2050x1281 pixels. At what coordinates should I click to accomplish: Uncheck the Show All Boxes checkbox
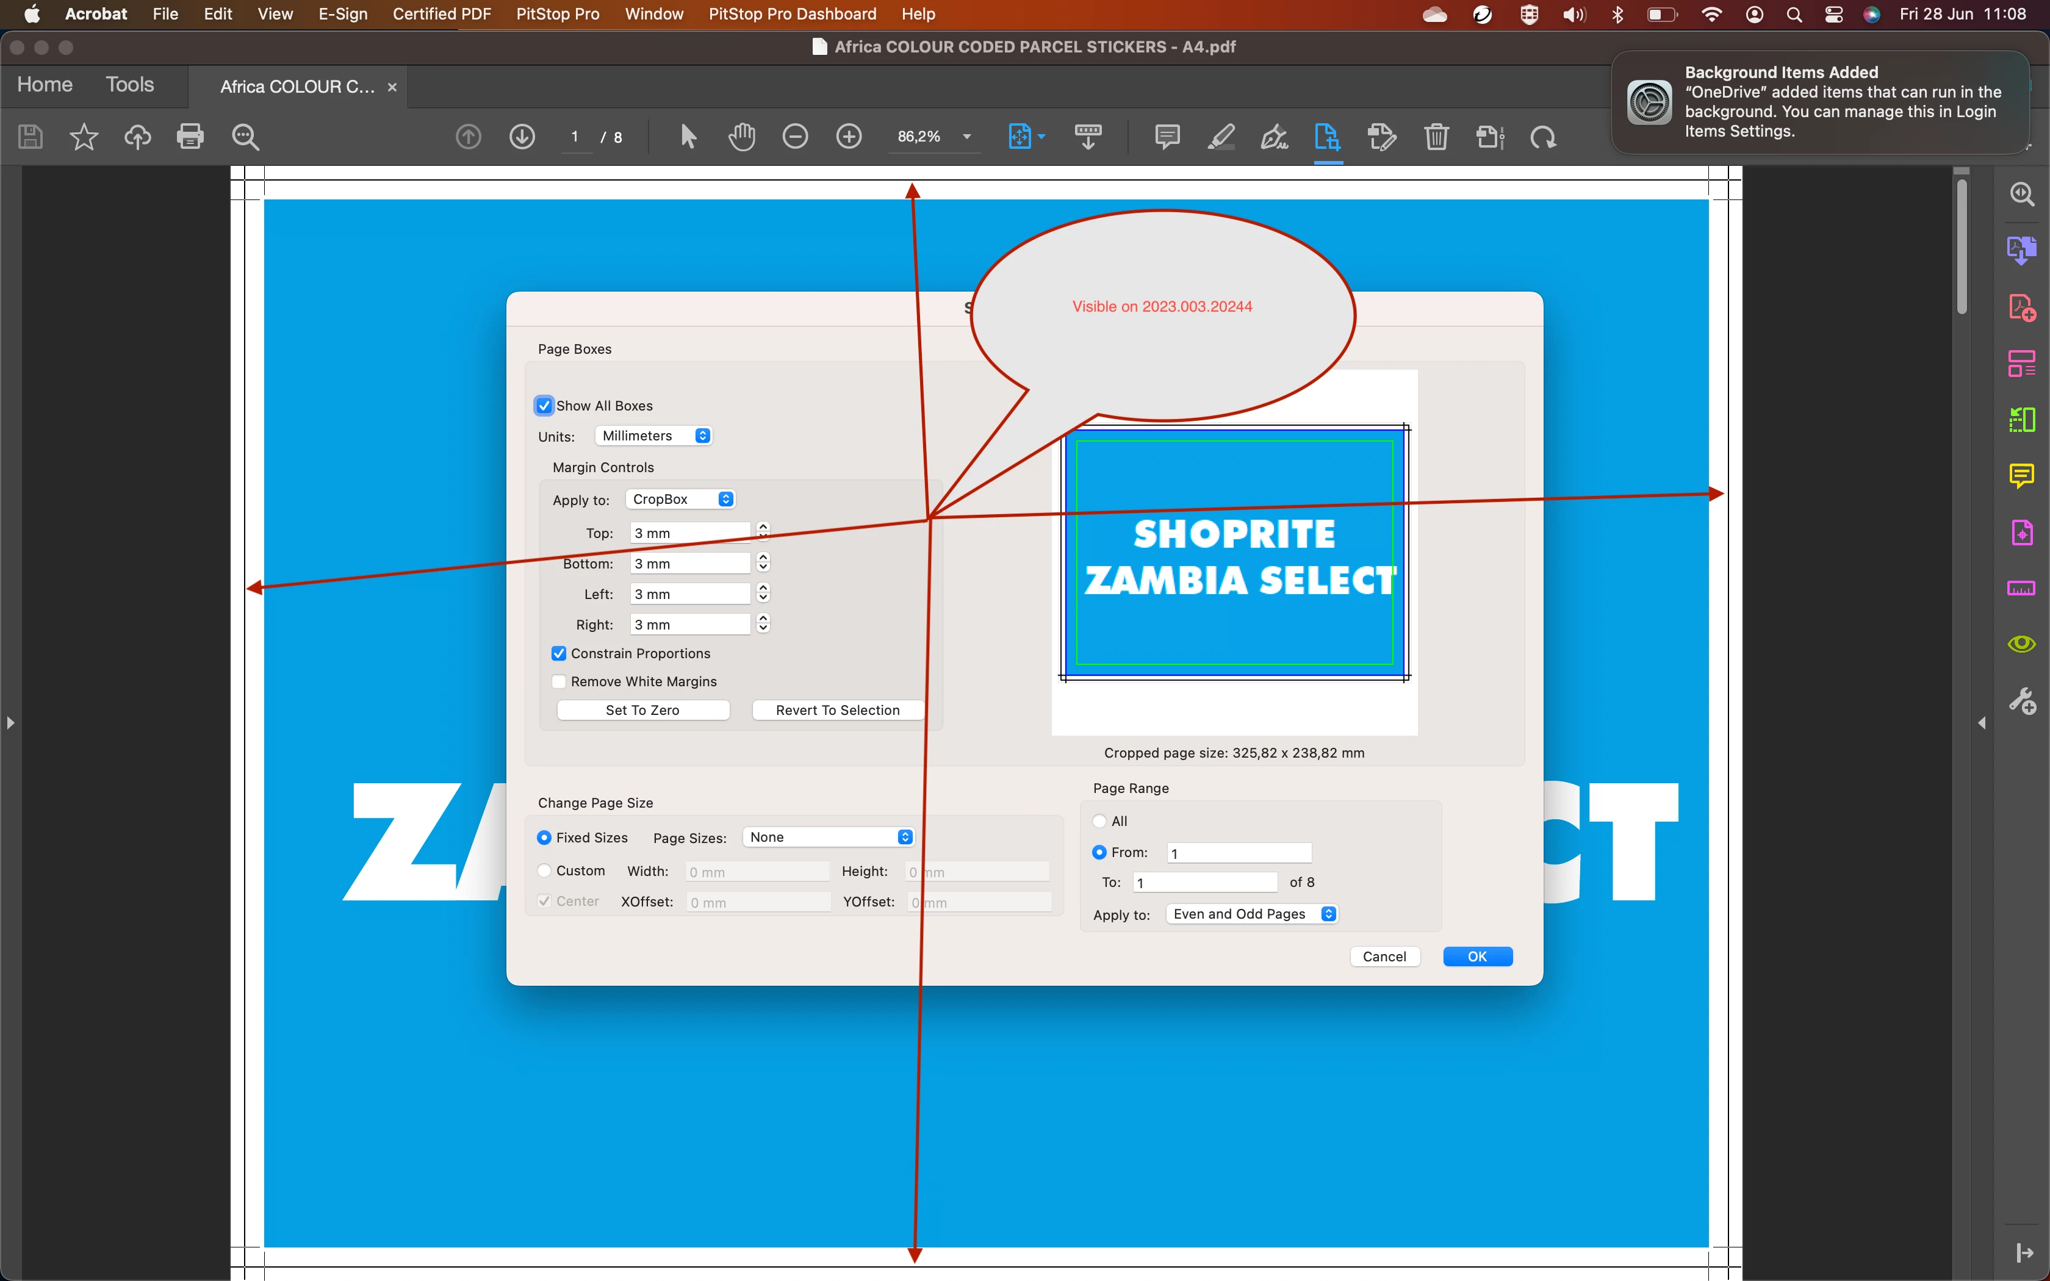(x=545, y=406)
